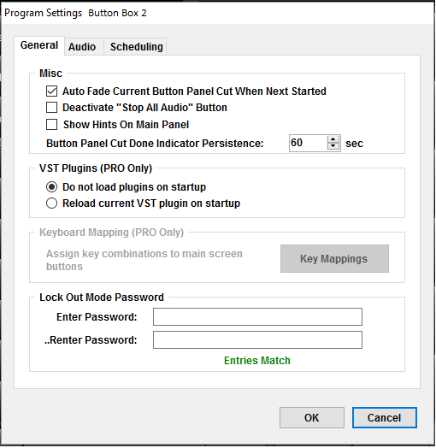This screenshot has height=448, width=436.
Task: Confirm settings with the OK button
Action: coord(312,418)
